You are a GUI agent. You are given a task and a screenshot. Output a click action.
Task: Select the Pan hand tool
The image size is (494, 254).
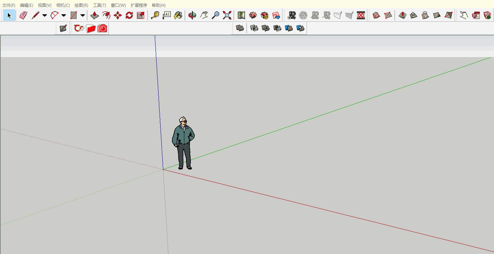(204, 15)
